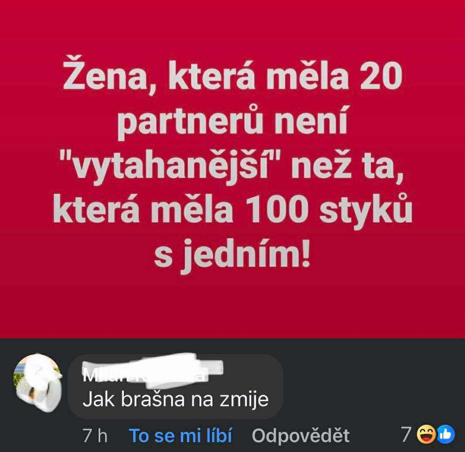Click the word "zmije" in the comment
This screenshot has height=452, width=465.
click(x=244, y=400)
